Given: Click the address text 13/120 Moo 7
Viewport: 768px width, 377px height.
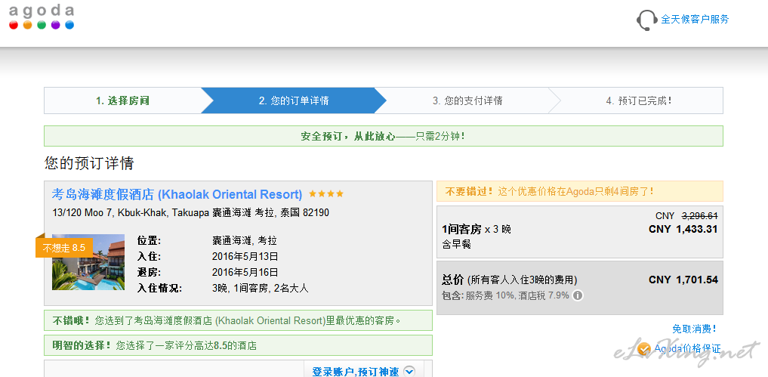Looking at the screenshot, I should (191, 213).
